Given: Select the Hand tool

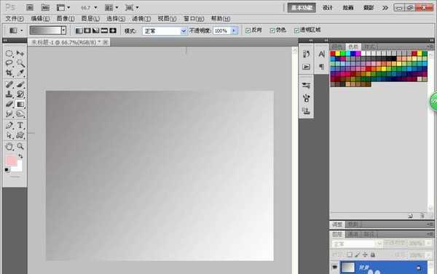Looking at the screenshot, I should (9, 146).
